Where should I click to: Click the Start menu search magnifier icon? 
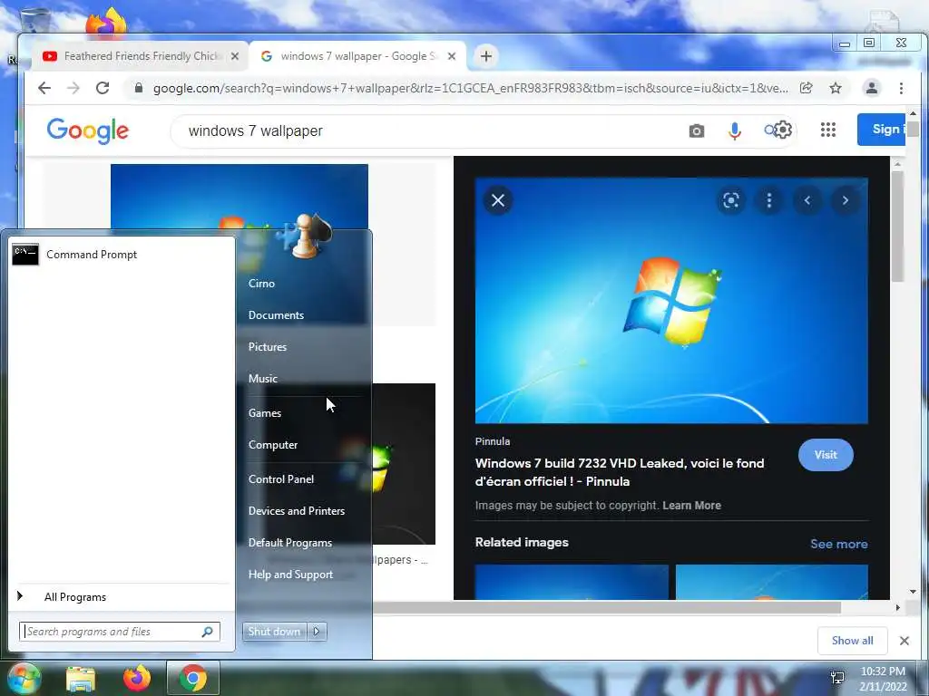[x=208, y=632]
